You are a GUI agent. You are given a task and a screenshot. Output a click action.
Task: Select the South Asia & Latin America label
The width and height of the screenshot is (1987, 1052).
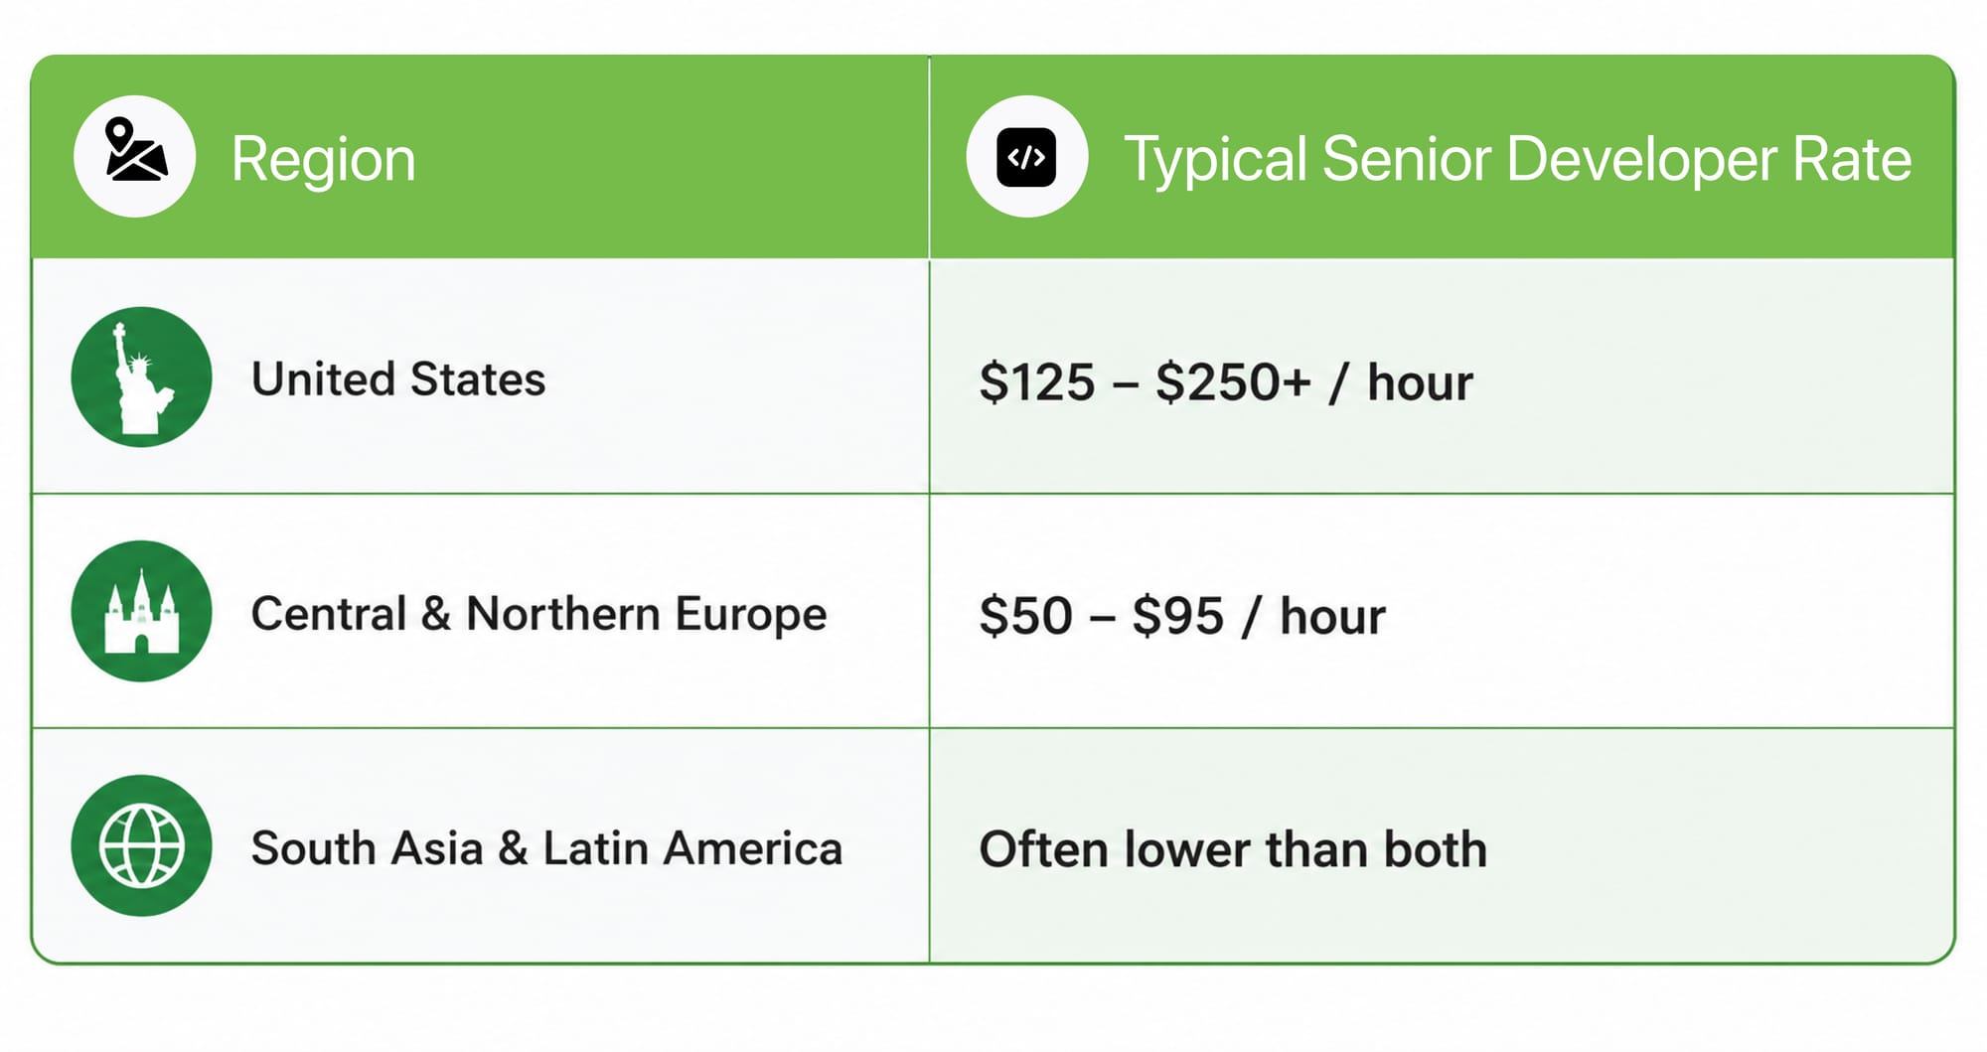click(x=546, y=848)
